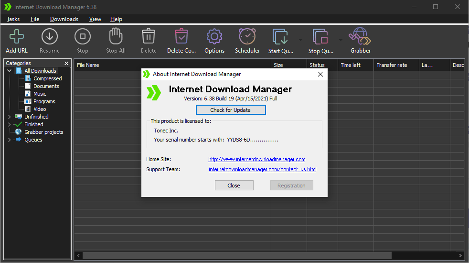The image size is (469, 263).
Task: Expand the Queues category
Action: pyautogui.click(x=9, y=140)
